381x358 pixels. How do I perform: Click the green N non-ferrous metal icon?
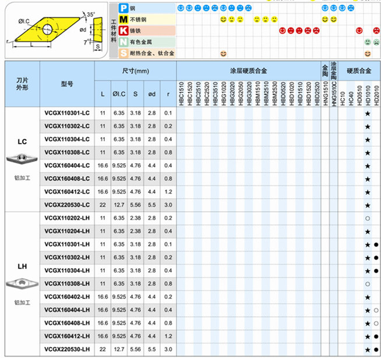pos(124,42)
